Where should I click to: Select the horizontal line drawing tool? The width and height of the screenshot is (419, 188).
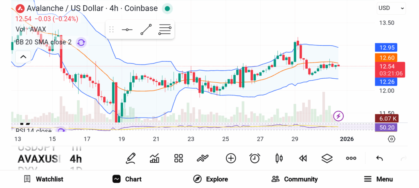coord(127,30)
